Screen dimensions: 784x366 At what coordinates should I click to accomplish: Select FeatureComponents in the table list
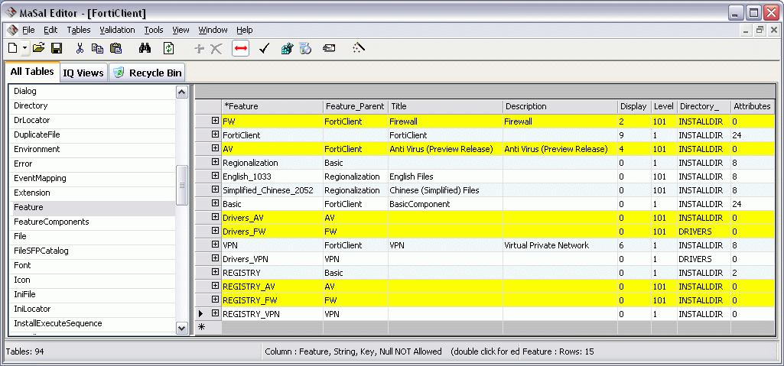pos(51,222)
